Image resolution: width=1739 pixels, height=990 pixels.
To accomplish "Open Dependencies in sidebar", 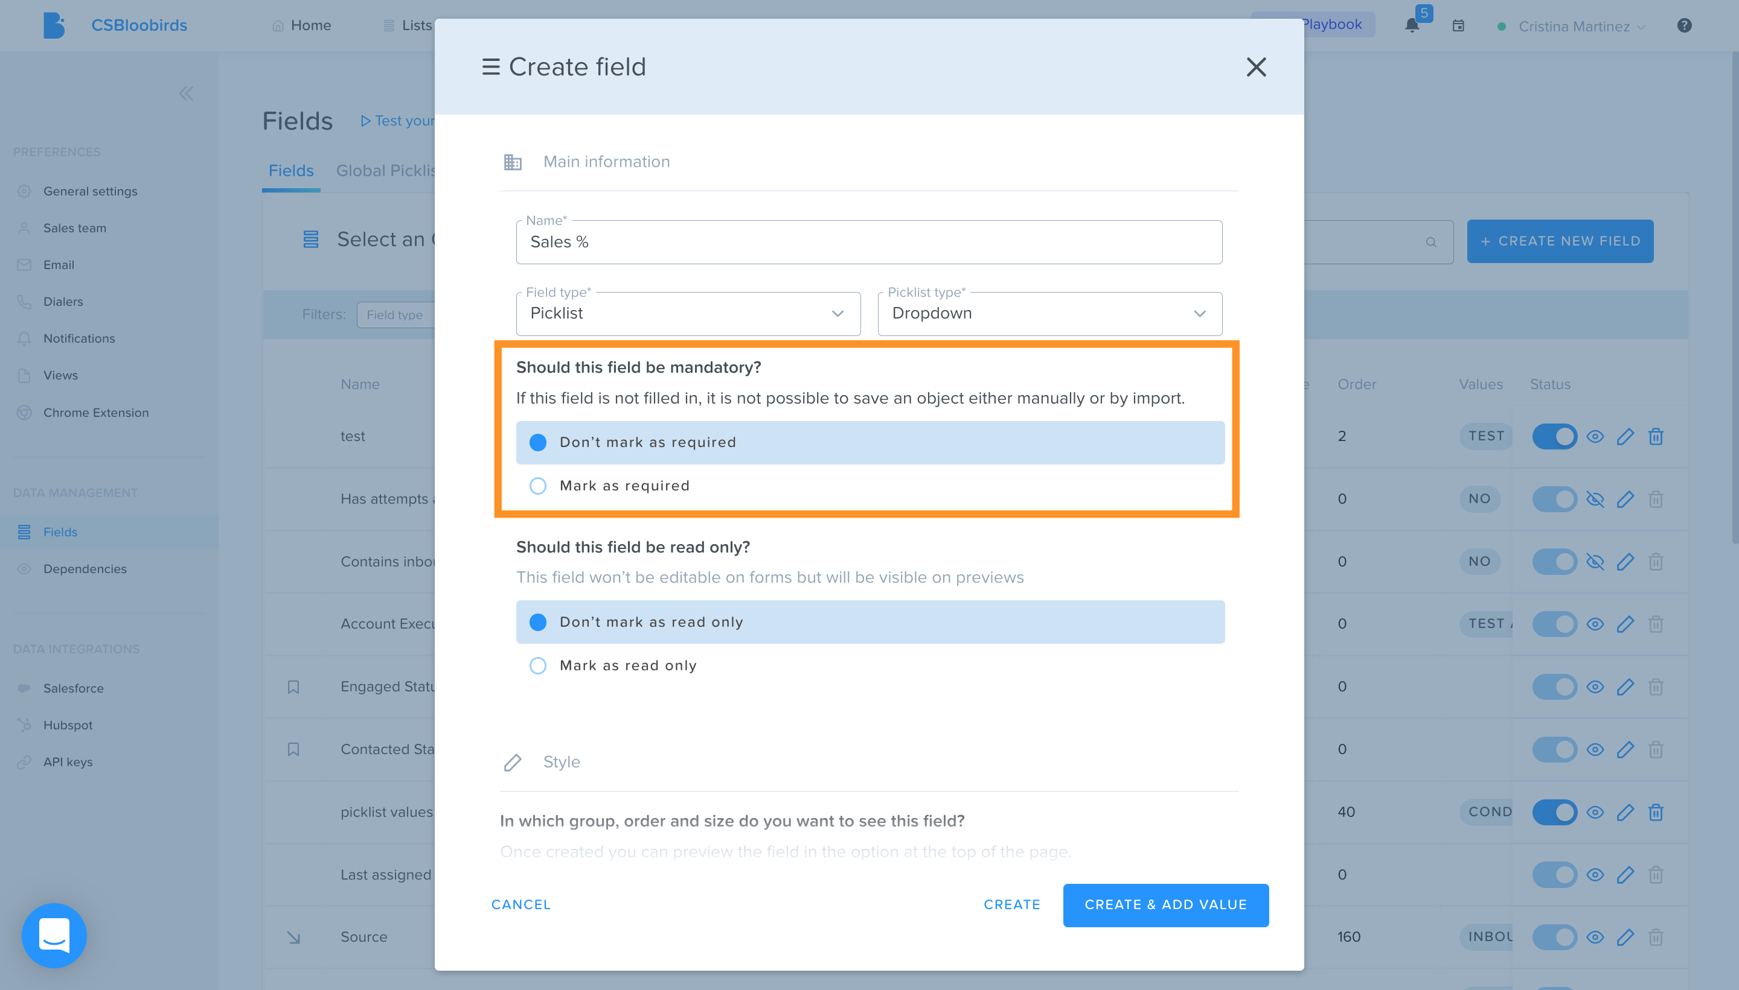I will pos(85,569).
